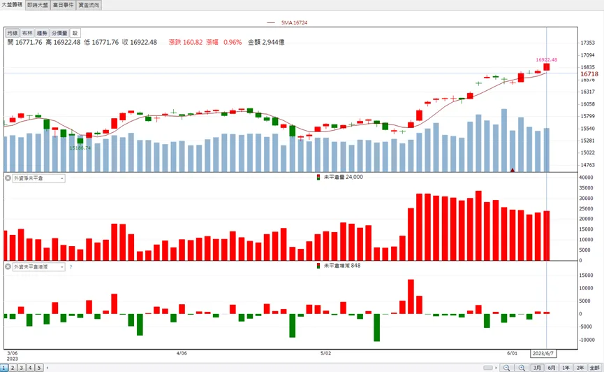Select the 全部 time range

[594, 368]
